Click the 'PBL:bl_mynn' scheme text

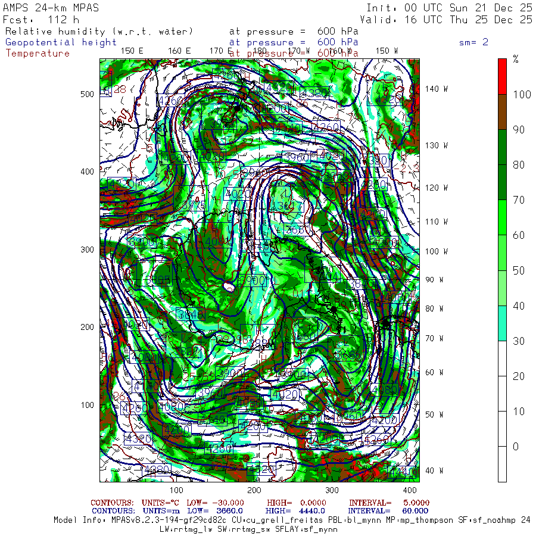point(354,521)
